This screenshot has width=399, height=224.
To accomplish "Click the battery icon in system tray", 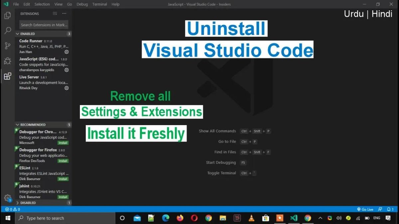I will click(x=367, y=218).
